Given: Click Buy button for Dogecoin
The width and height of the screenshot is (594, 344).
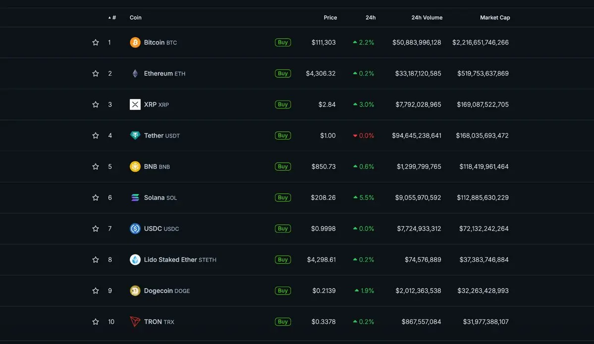Looking at the screenshot, I should [x=283, y=291].
